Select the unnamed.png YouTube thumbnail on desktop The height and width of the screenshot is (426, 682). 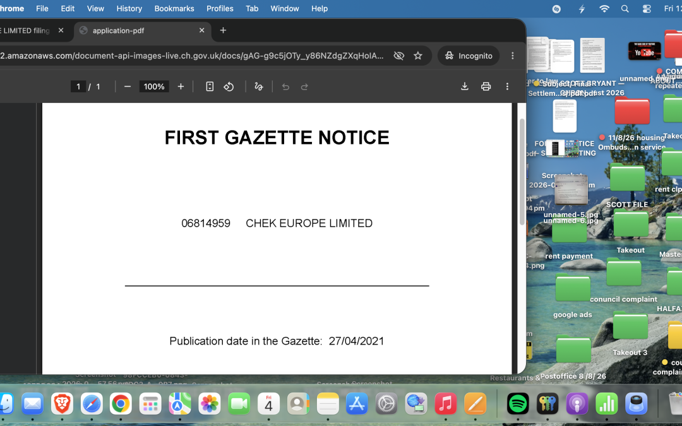point(644,51)
